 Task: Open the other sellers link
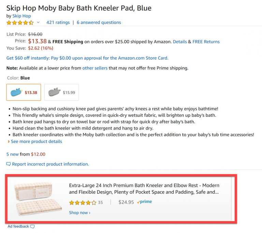click(95, 68)
